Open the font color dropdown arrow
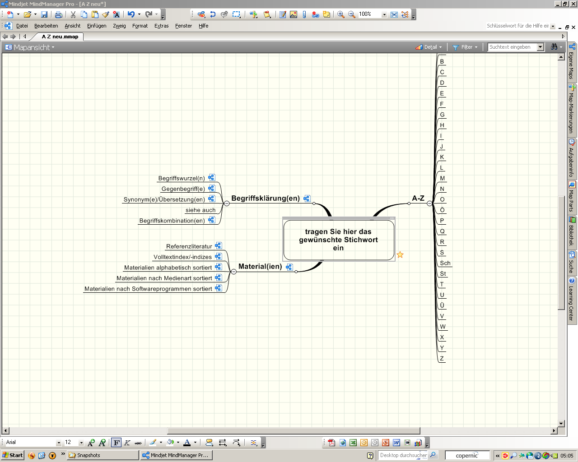Image resolution: width=578 pixels, height=462 pixels. 195,443
